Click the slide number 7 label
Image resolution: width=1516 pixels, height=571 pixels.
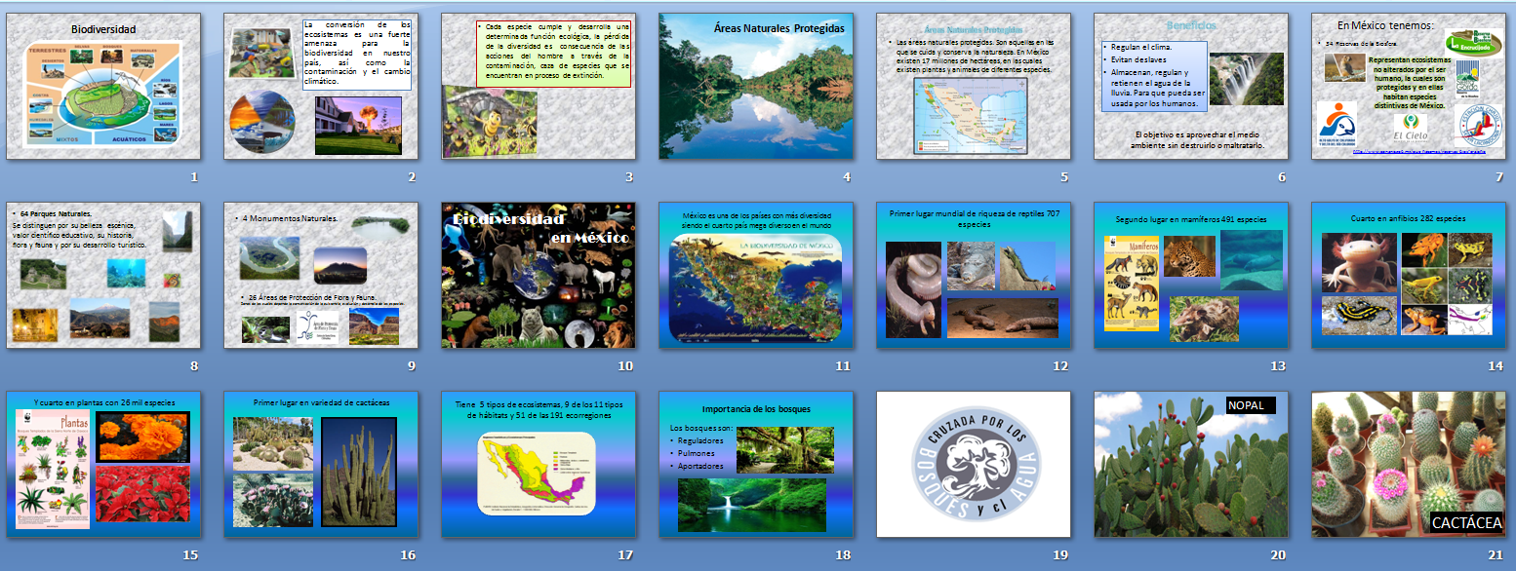pos(1499,177)
